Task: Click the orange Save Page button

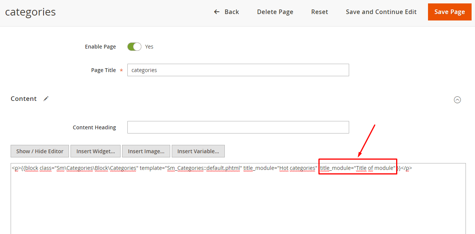Action: (450, 12)
